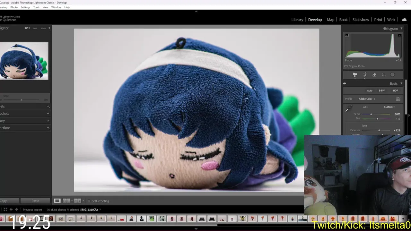The width and height of the screenshot is (411, 231).
Task: Pick the White Balance eyedropper tool
Action: (x=348, y=109)
